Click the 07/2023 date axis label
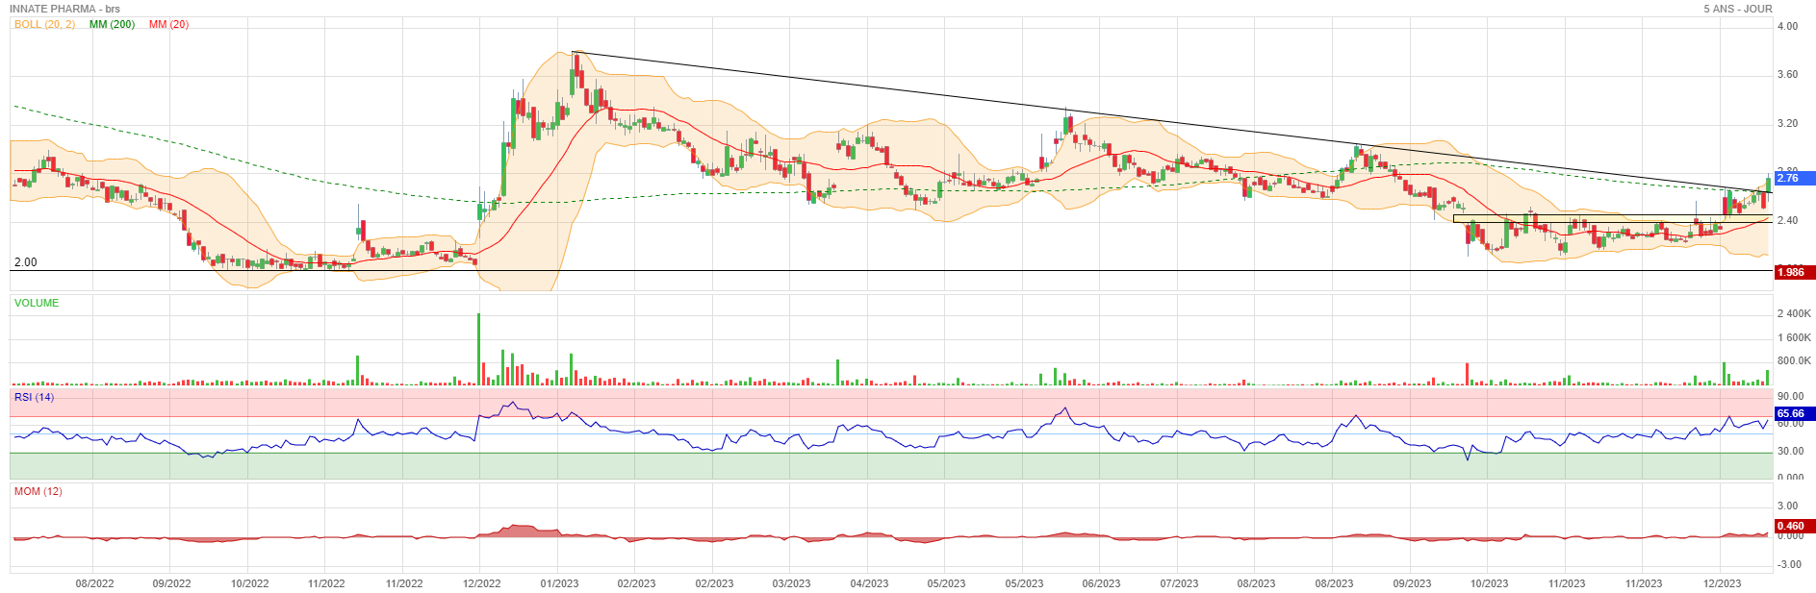1816x593 pixels. pyautogui.click(x=1179, y=583)
